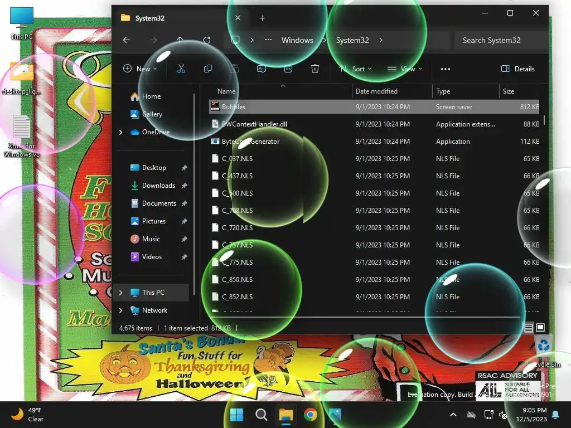Viewport: 571px width, 428px height.
Task: Open Music quick access folder
Action: click(x=151, y=239)
